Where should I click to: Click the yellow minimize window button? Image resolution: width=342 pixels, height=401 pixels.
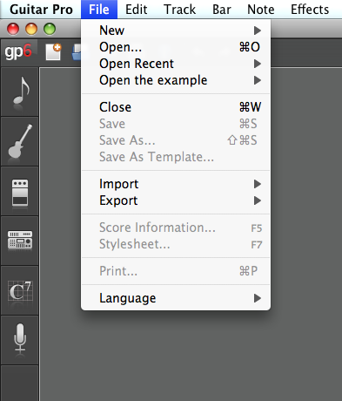[x=31, y=29]
